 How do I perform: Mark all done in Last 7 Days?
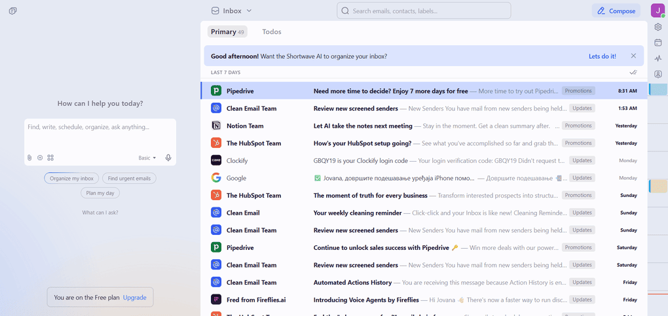(x=633, y=73)
